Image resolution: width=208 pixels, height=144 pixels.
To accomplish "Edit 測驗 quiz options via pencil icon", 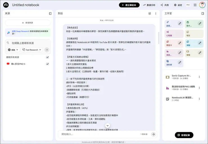I will point(200,43).
